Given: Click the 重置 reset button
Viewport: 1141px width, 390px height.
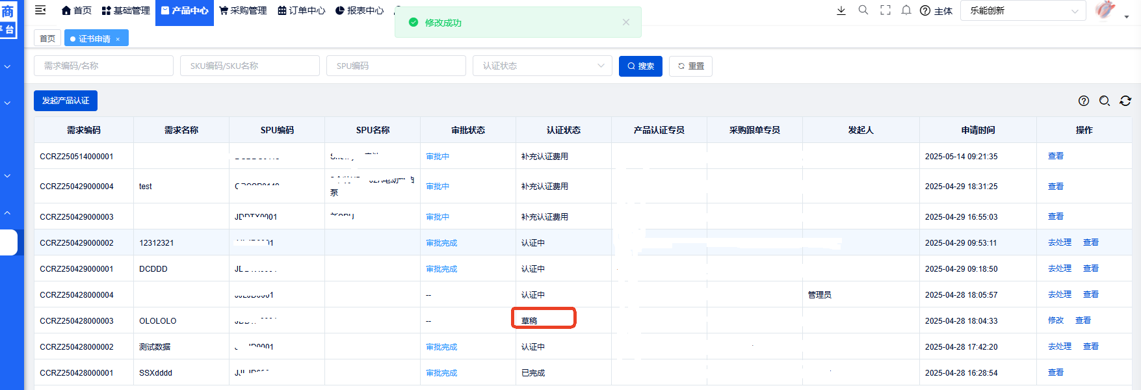Looking at the screenshot, I should click(690, 66).
